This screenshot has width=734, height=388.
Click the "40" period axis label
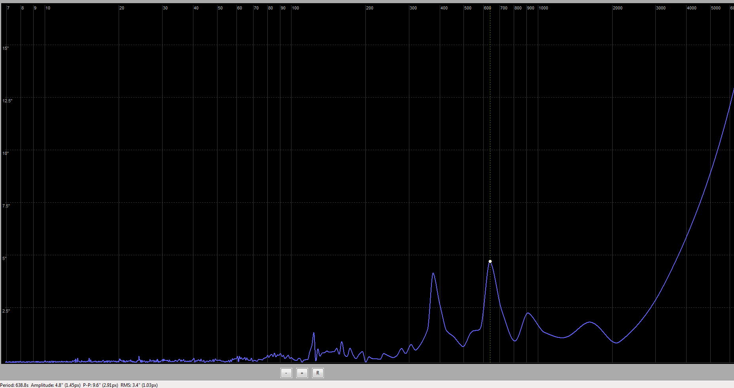coord(196,8)
